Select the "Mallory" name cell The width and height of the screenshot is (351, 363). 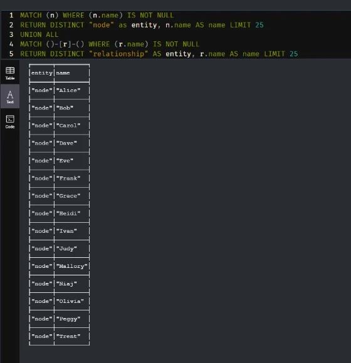(71, 266)
